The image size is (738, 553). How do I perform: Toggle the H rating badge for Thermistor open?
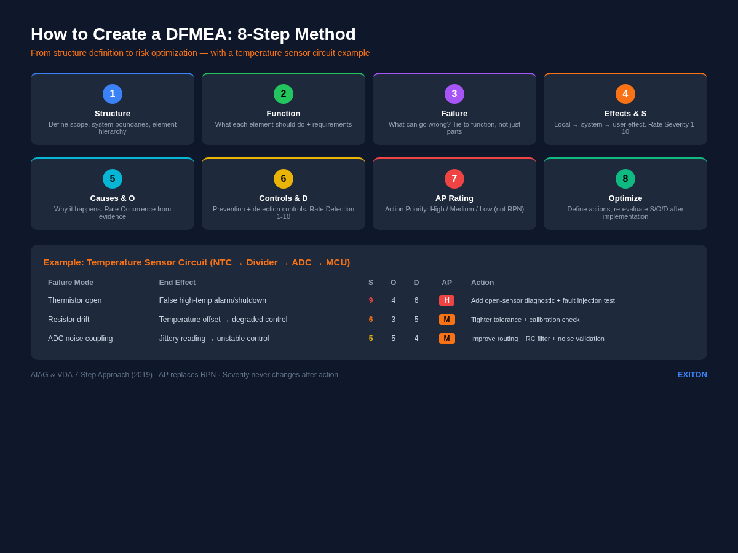(446, 300)
